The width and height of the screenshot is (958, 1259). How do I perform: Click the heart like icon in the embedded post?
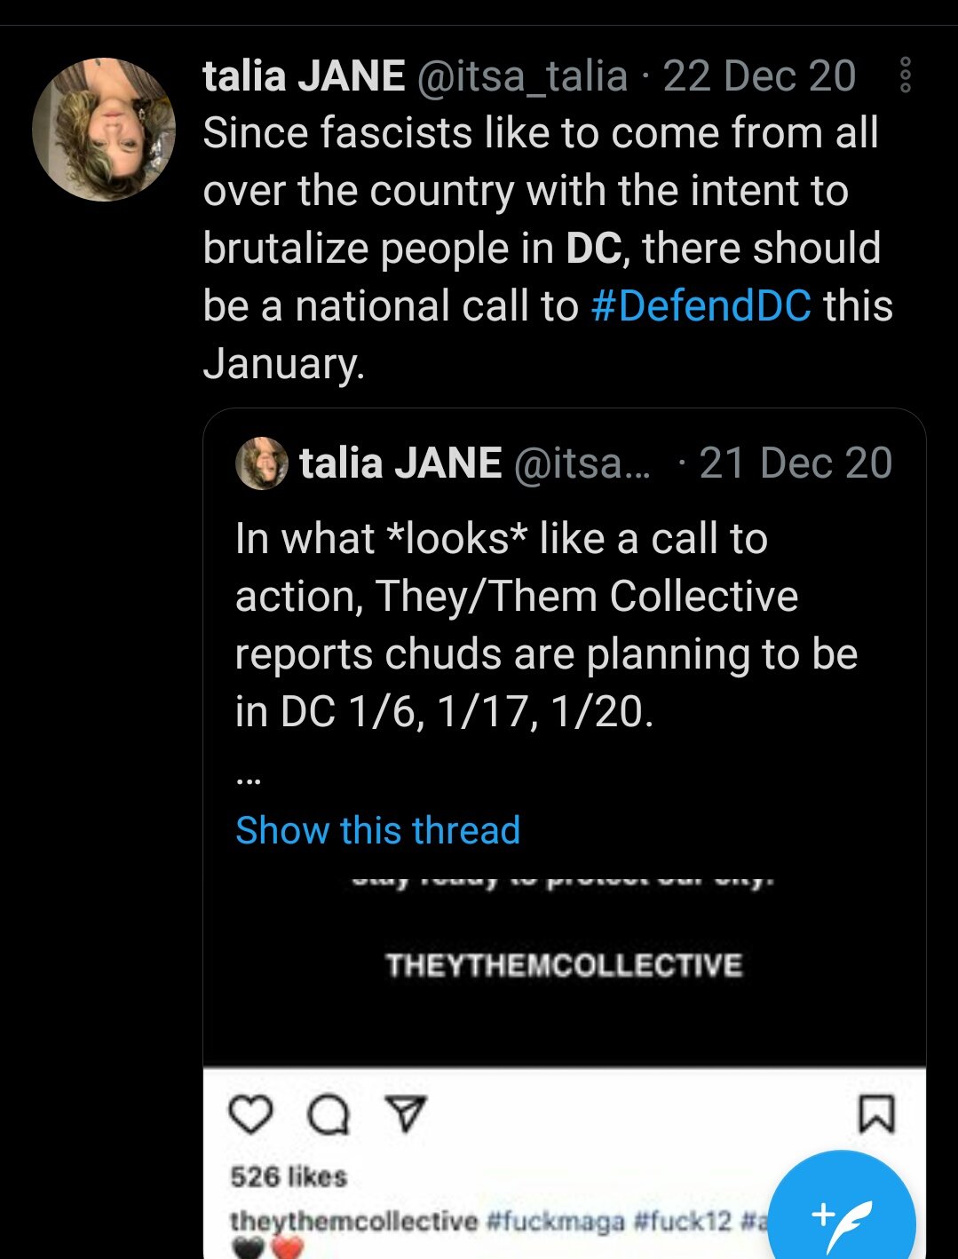point(250,1114)
